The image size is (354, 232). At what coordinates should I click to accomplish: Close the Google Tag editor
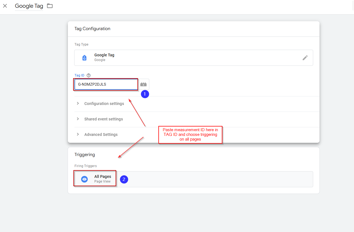[x=5, y=6]
